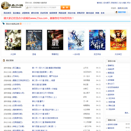Click the 设为首页 link
The image size is (131, 131).
click(107, 3)
